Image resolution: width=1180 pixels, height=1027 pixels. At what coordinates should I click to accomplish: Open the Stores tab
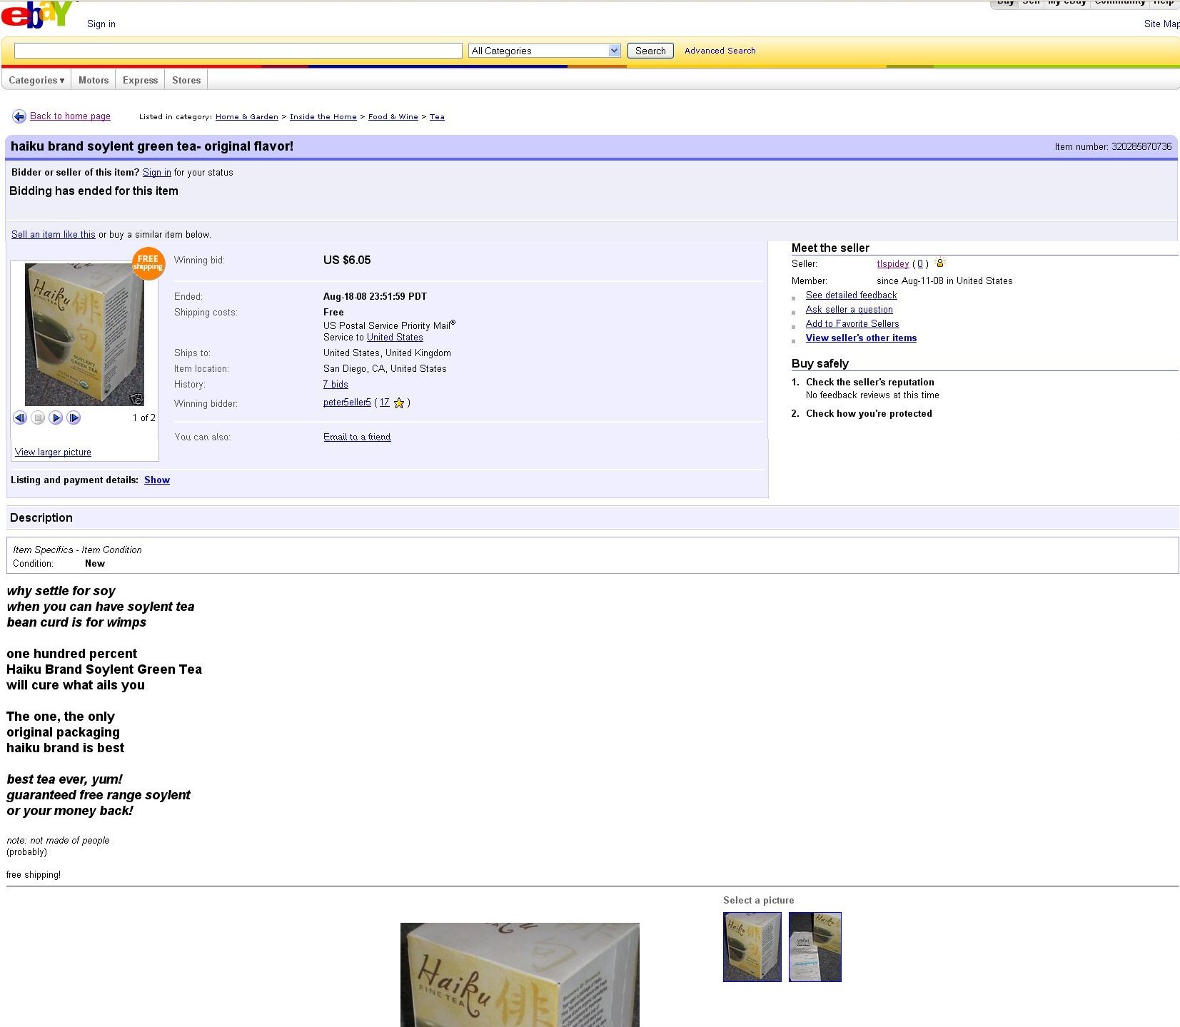click(x=186, y=80)
